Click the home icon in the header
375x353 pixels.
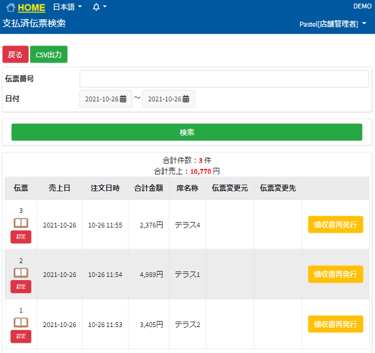click(10, 8)
